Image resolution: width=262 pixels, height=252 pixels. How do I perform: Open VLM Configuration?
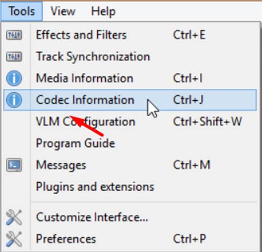tap(130, 122)
